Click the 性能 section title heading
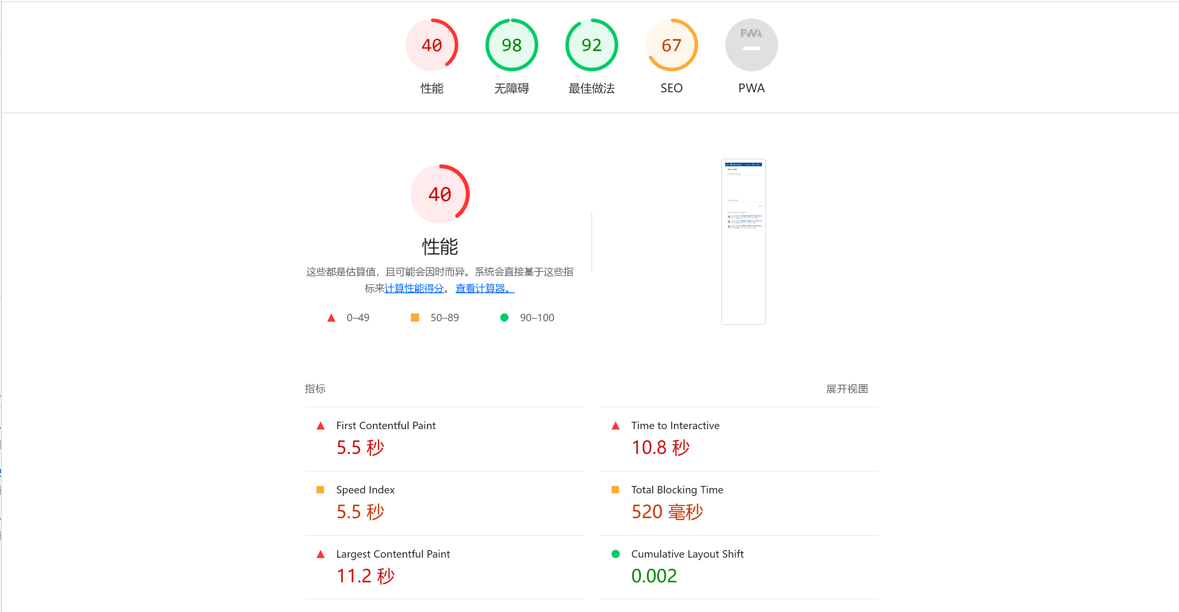The image size is (1179, 612). coord(440,247)
